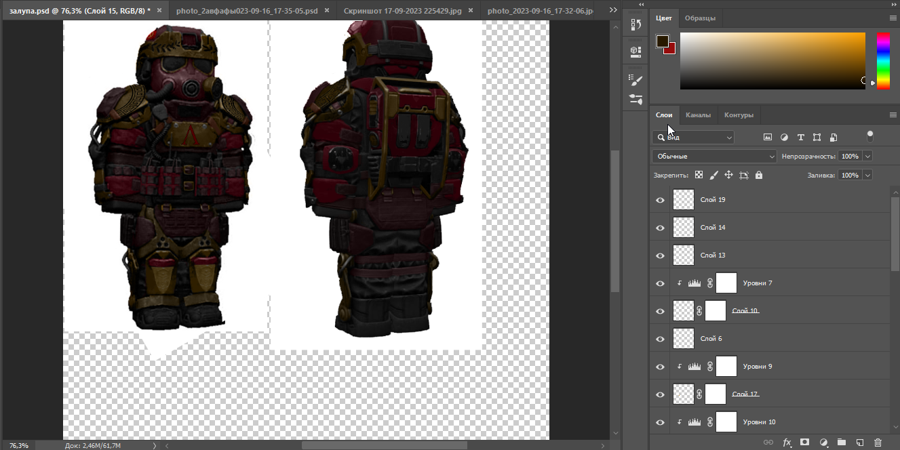The image size is (900, 450).
Task: Open the Заливка slider arrow
Action: click(x=867, y=175)
